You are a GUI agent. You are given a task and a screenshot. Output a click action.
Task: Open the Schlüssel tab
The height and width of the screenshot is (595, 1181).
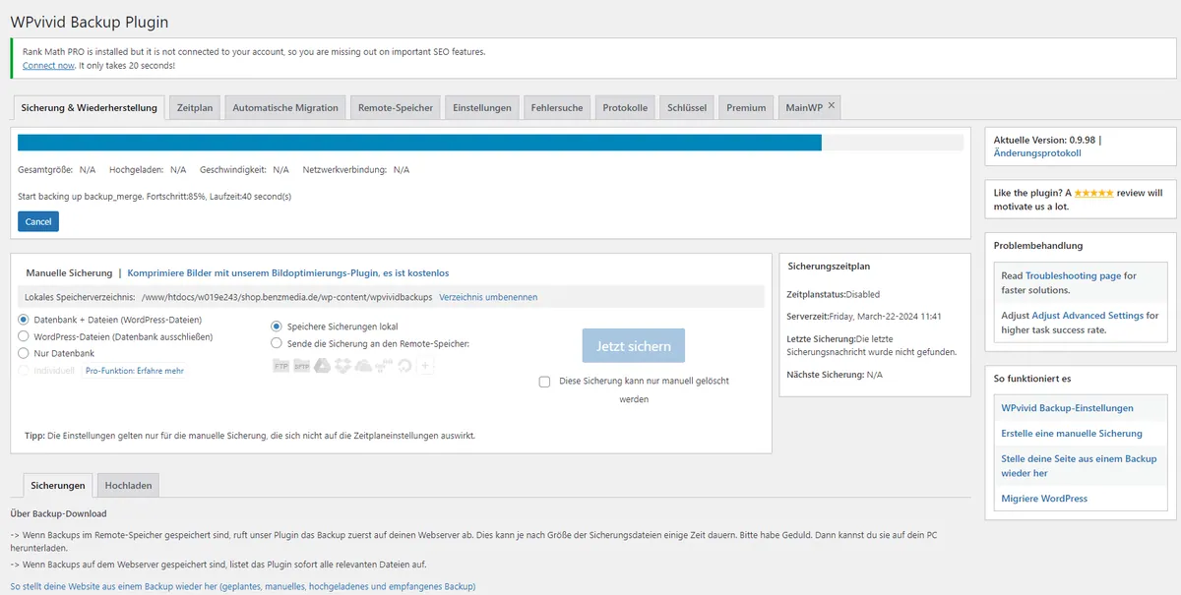pos(687,108)
